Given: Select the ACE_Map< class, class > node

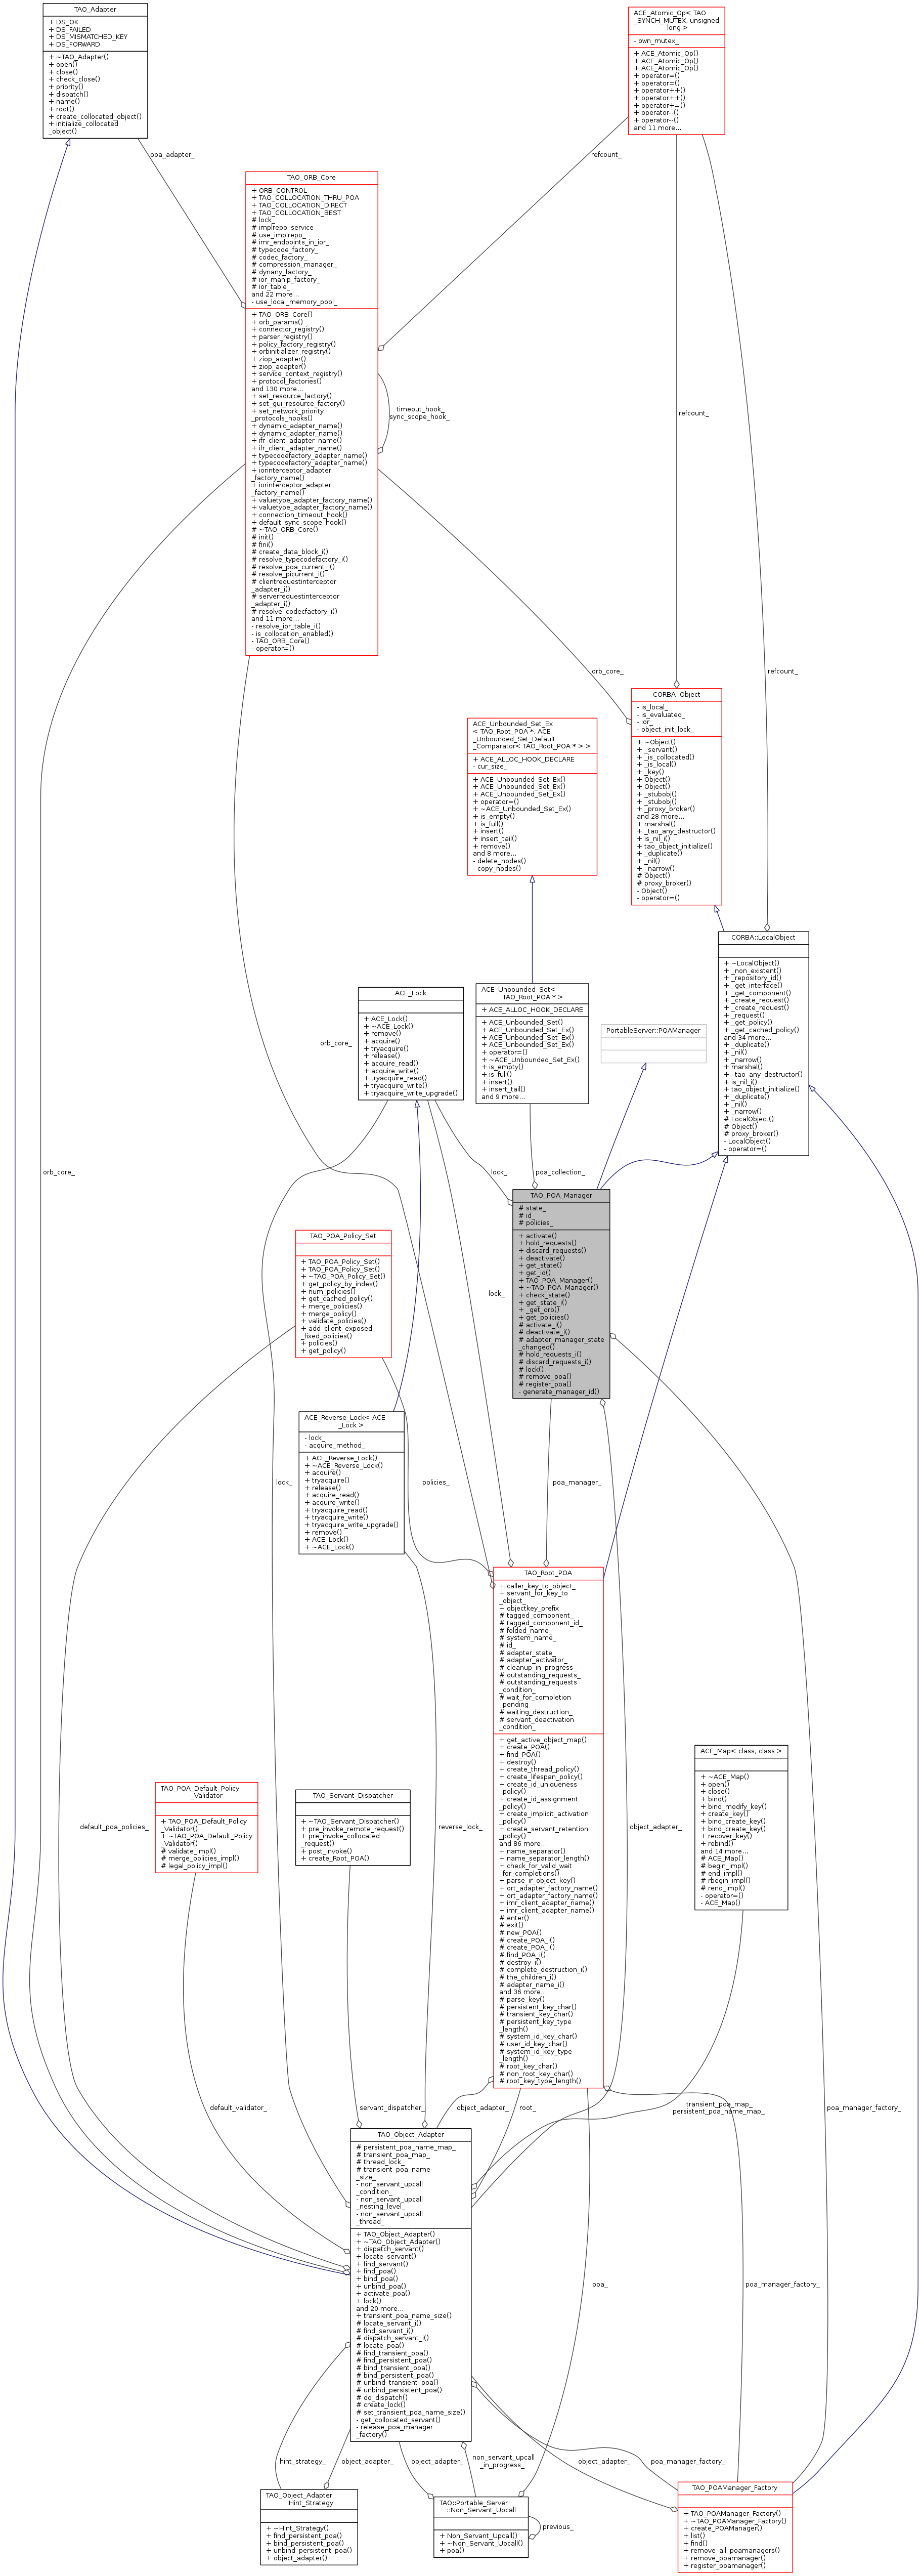Looking at the screenshot, I should [x=741, y=1751].
